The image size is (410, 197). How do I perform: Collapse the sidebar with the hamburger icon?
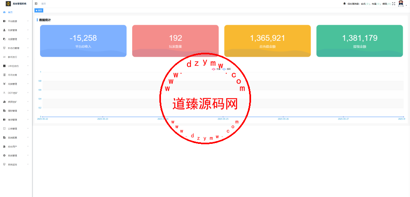coord(36,4)
